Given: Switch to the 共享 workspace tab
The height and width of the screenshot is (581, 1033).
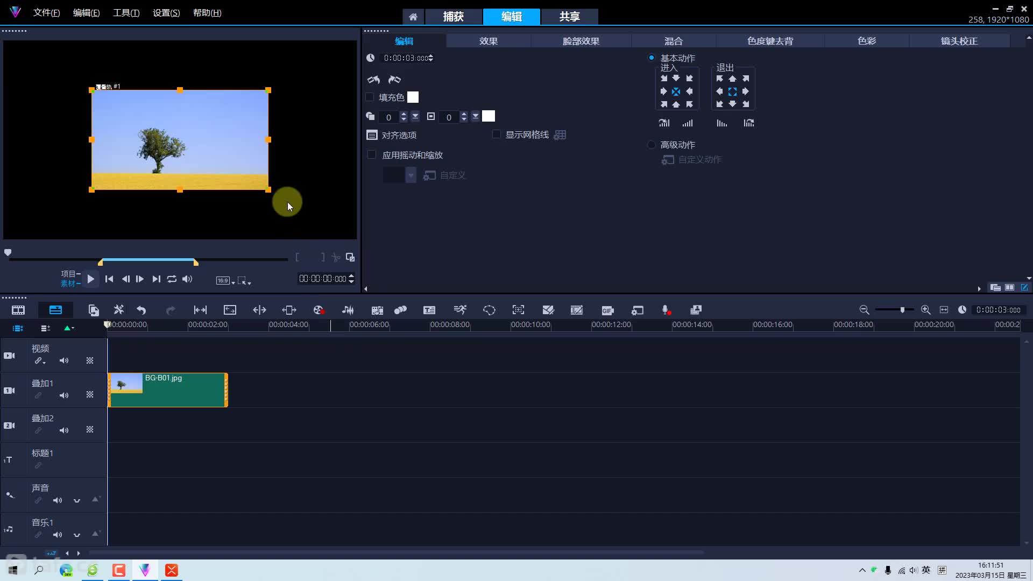Looking at the screenshot, I should pos(569,17).
